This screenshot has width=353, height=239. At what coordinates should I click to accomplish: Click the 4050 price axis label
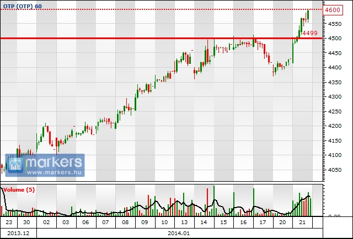(x=335, y=170)
